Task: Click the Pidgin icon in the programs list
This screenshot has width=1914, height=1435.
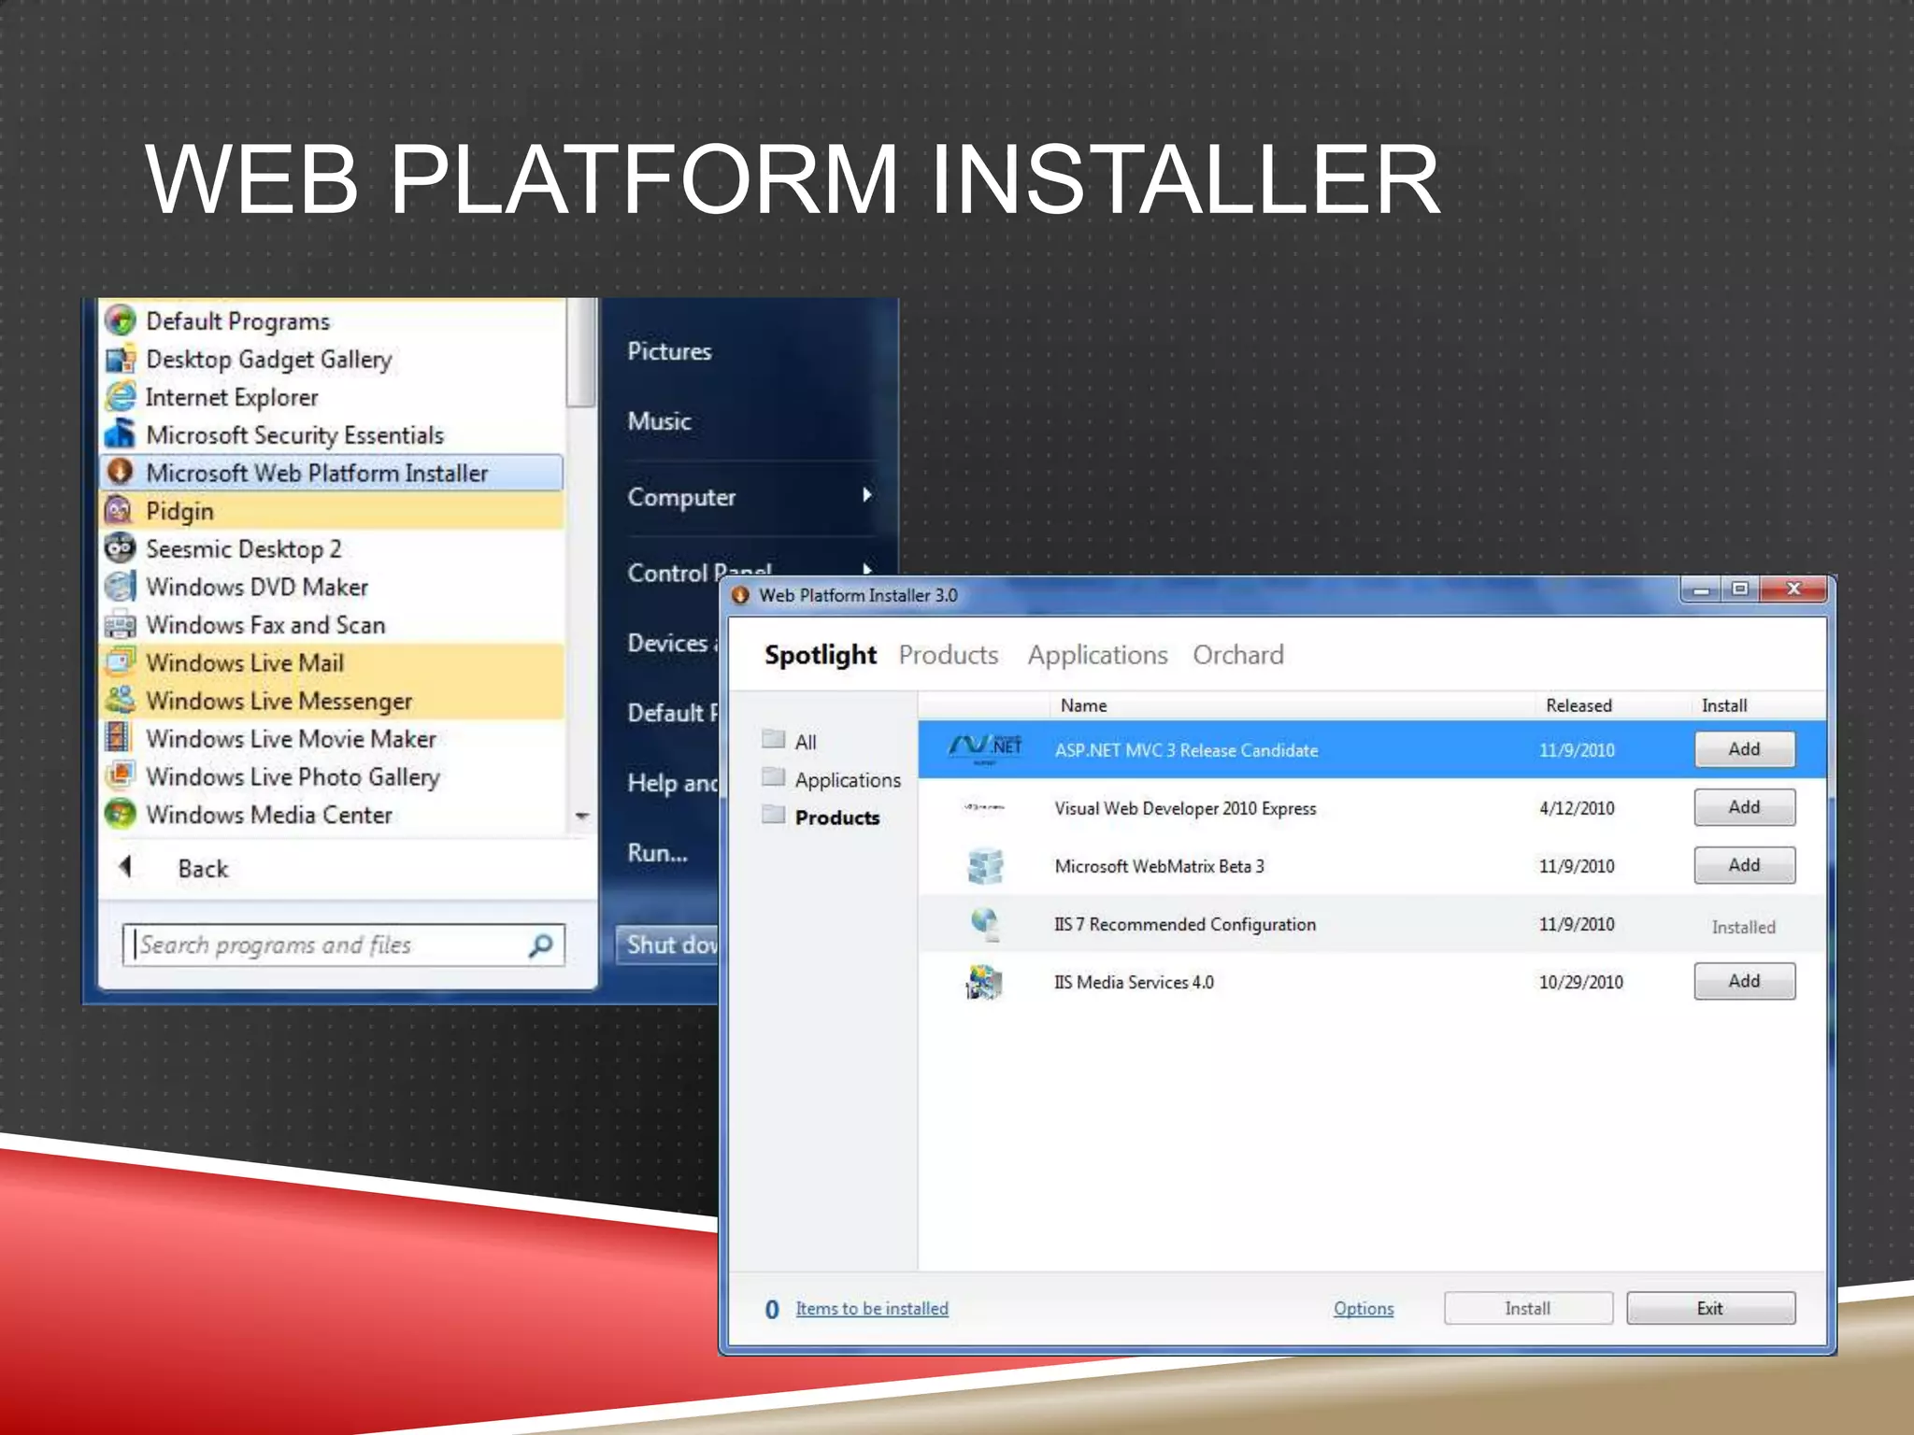Action: pos(120,511)
